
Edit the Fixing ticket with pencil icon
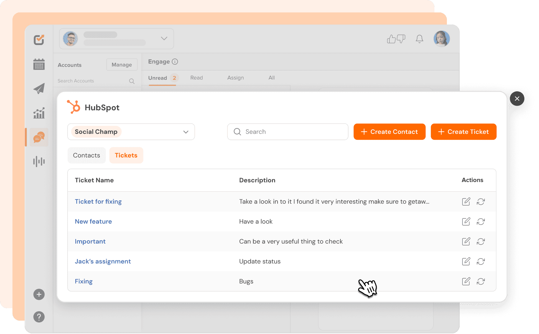coord(466,281)
